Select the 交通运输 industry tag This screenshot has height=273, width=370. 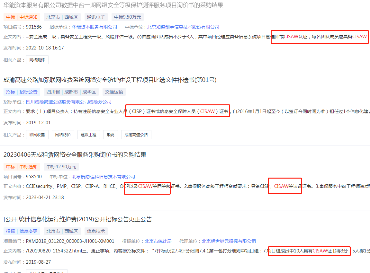[114, 92]
